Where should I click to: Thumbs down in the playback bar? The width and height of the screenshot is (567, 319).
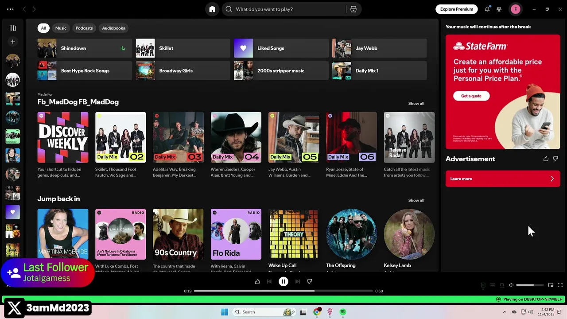pos(310,281)
